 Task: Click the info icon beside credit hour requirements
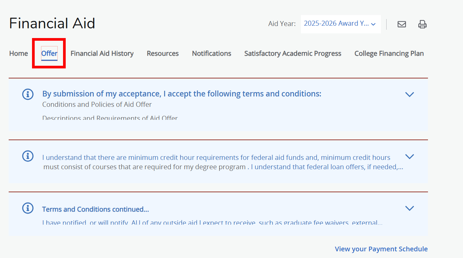[28, 156]
